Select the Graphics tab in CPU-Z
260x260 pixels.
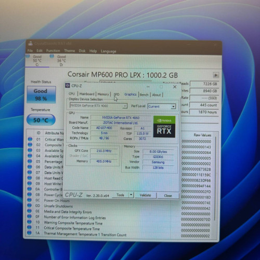[x=131, y=95]
